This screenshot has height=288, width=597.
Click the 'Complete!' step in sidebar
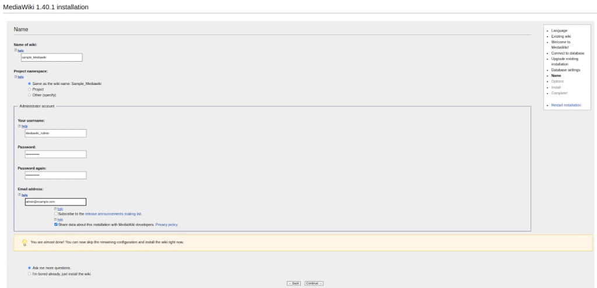[559, 93]
